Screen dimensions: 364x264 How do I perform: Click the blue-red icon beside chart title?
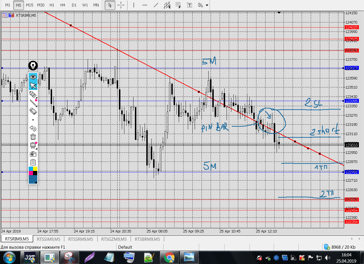click(12, 15)
